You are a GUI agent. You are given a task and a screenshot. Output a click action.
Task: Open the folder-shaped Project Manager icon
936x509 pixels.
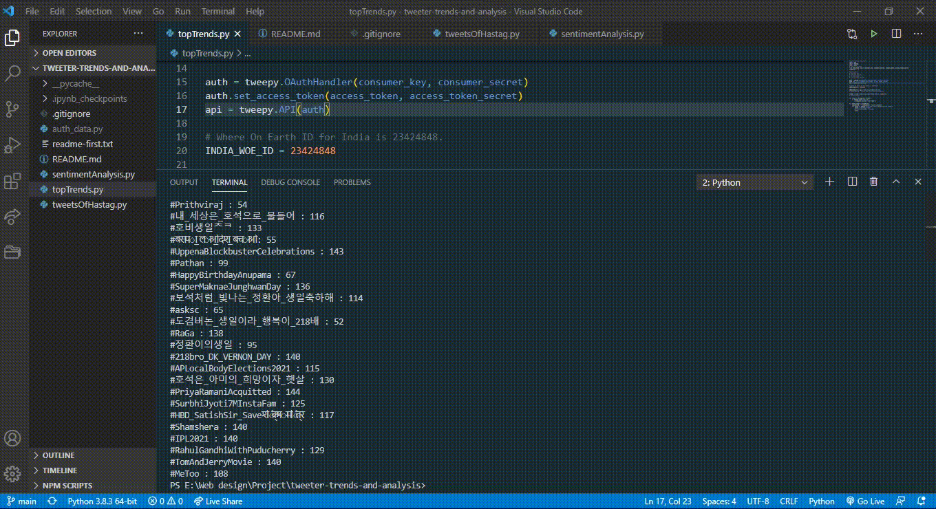coord(12,252)
